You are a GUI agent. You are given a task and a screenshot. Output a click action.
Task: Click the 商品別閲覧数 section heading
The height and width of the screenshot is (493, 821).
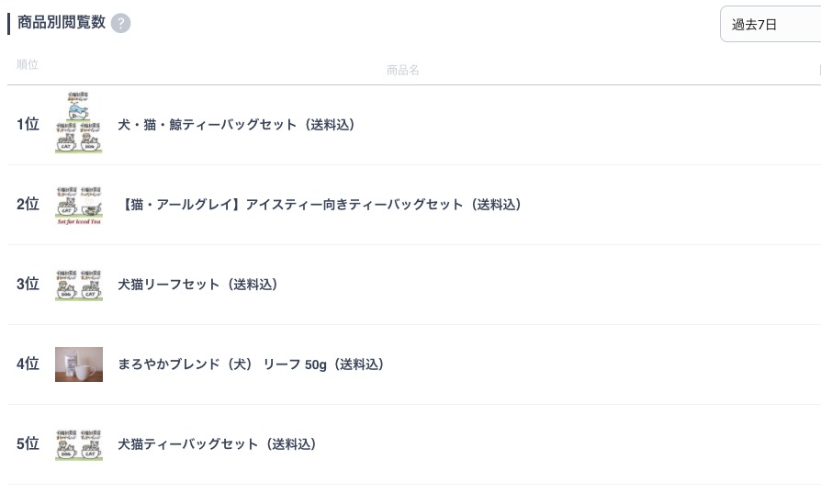(62, 23)
